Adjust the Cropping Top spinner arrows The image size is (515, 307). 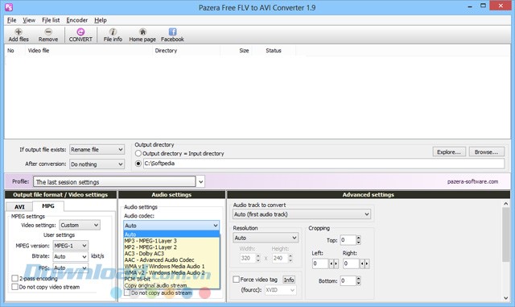[358, 240]
